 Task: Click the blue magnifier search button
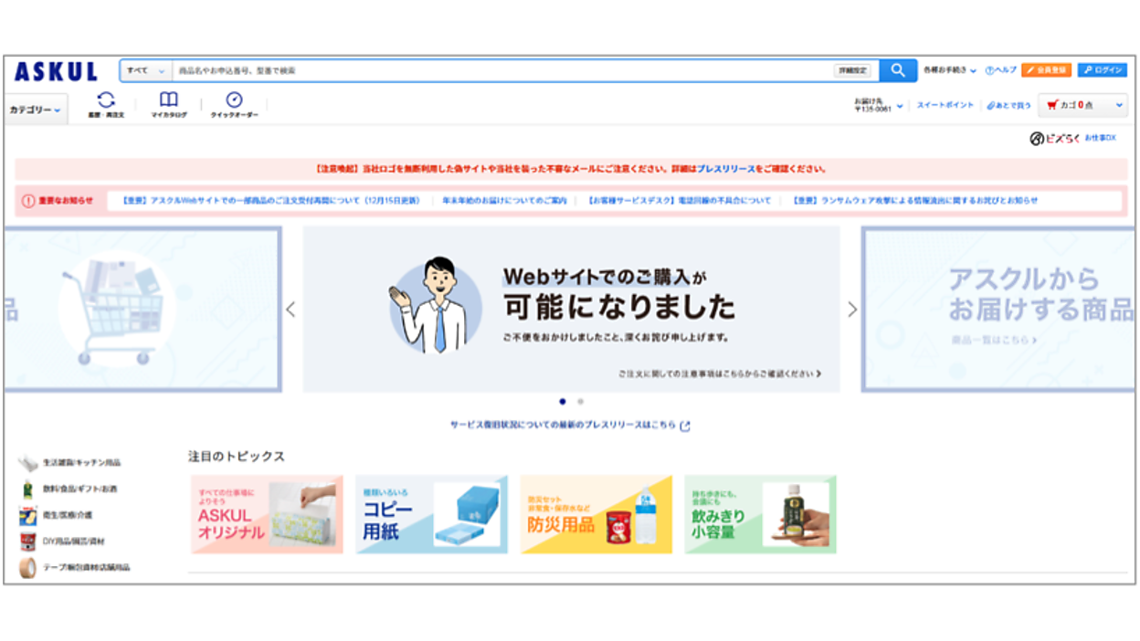898,70
